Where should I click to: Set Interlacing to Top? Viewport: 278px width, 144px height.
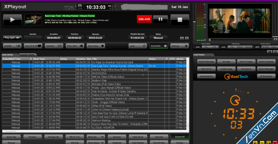tap(232, 47)
